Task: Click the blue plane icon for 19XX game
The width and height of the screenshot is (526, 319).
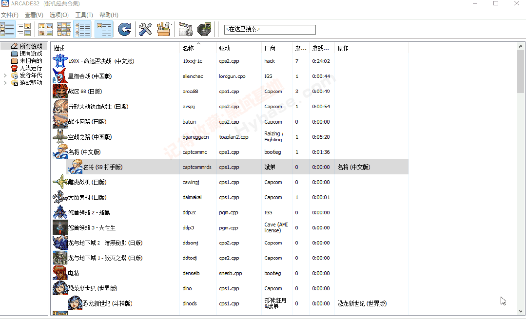Action: pos(60,61)
